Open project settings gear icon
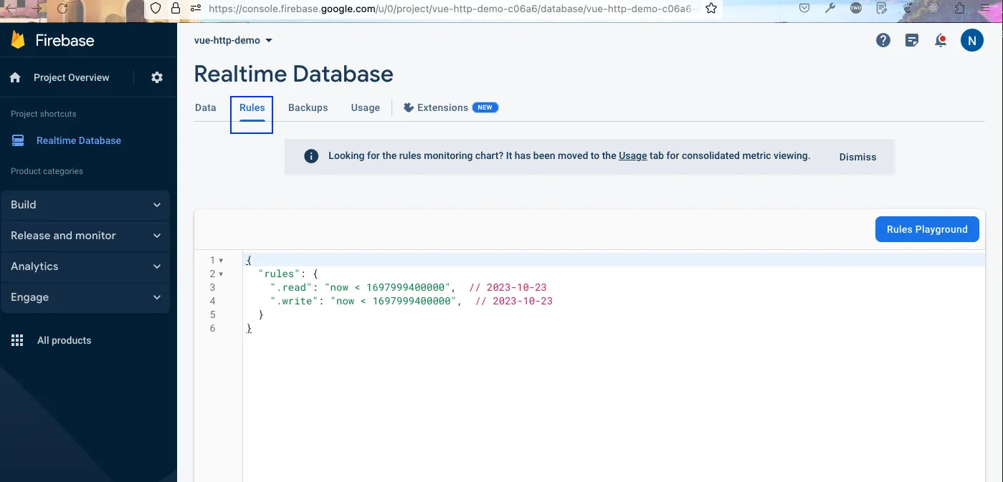This screenshot has width=1003, height=482. pos(157,77)
